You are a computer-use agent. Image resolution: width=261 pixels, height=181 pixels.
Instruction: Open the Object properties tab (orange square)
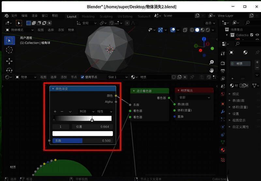tap(223, 104)
